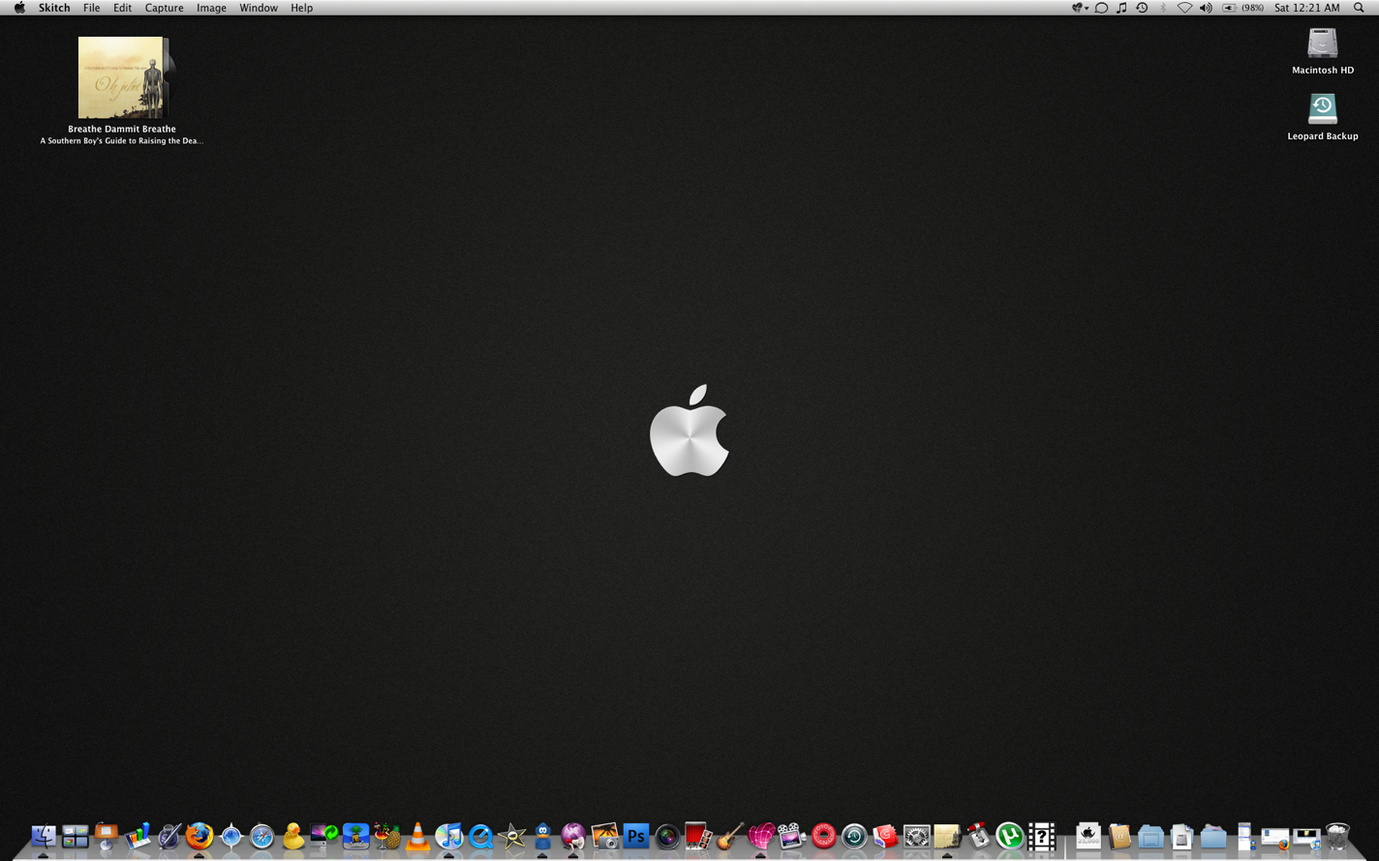
Task: Click the Bluetooth status icon
Action: [1163, 8]
